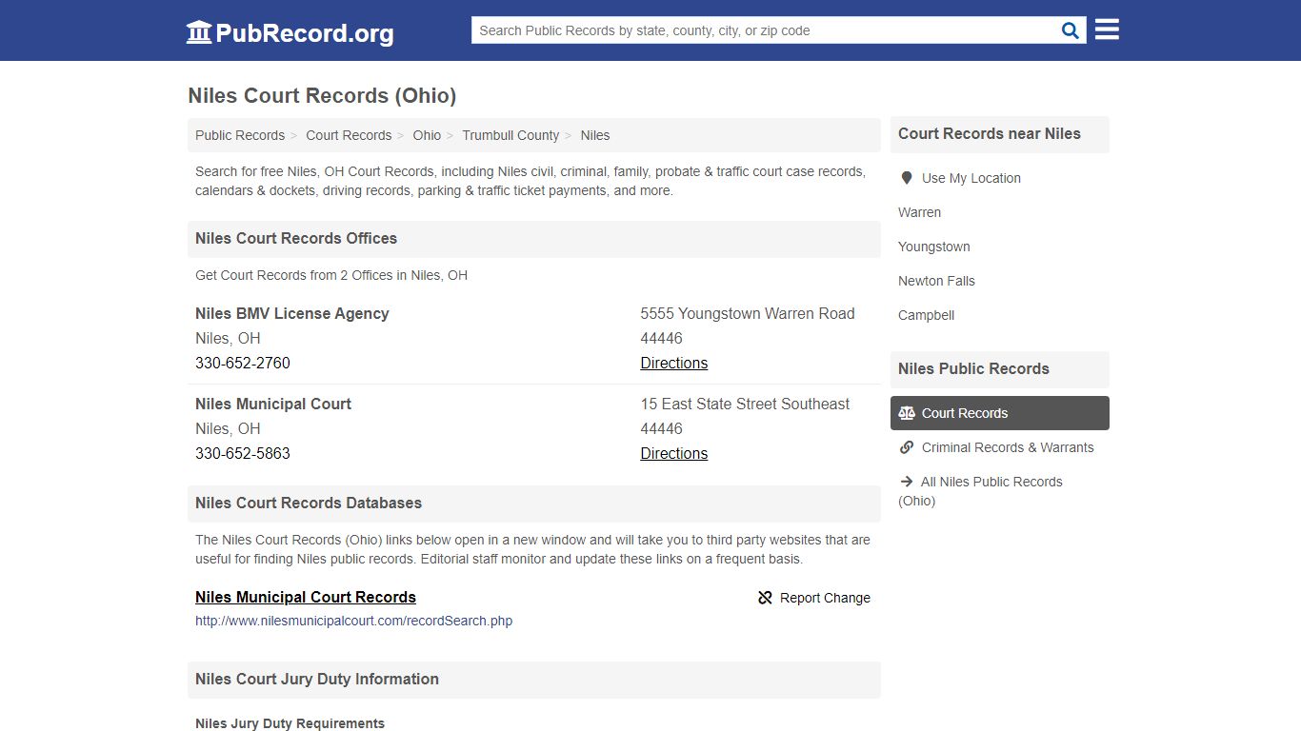
Task: Call court number 330-652-5863
Action: (243, 453)
